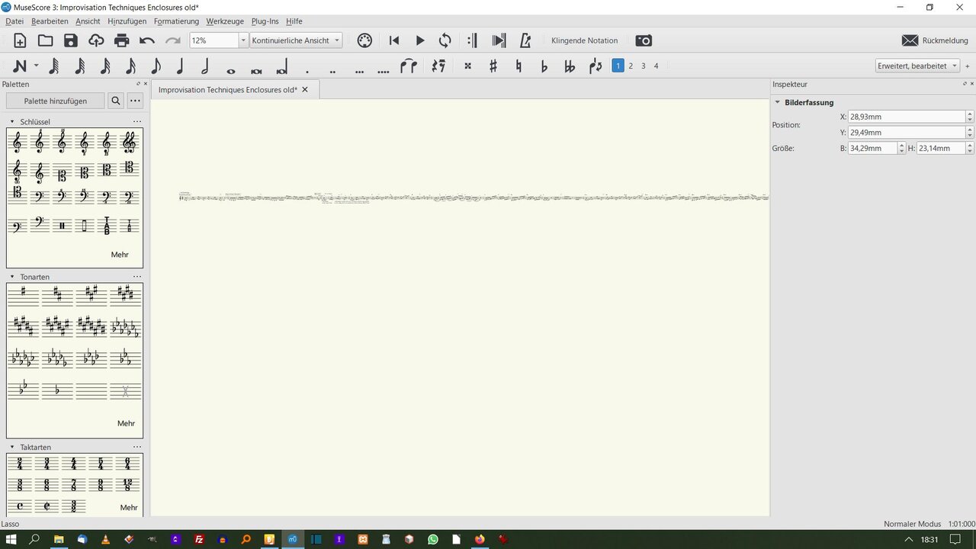Screen dimensions: 976x549
Task: Print the score with the printer icon
Action: pos(121,40)
